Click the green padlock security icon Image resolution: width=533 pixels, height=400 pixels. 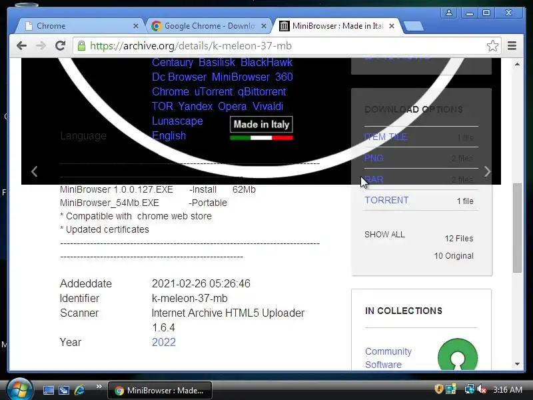(x=81, y=45)
